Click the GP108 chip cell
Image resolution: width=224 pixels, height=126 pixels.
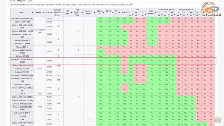[x=49, y=51]
